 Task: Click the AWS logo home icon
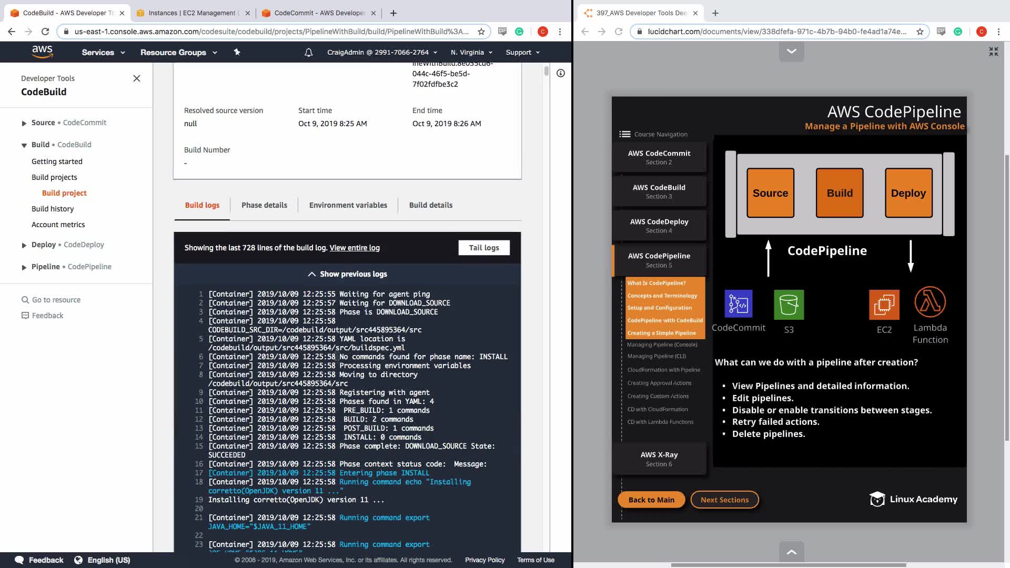[42, 52]
